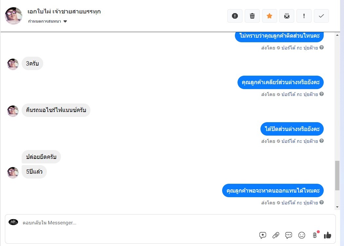Open the header profile picture
The image size is (344, 246).
tap(14, 16)
